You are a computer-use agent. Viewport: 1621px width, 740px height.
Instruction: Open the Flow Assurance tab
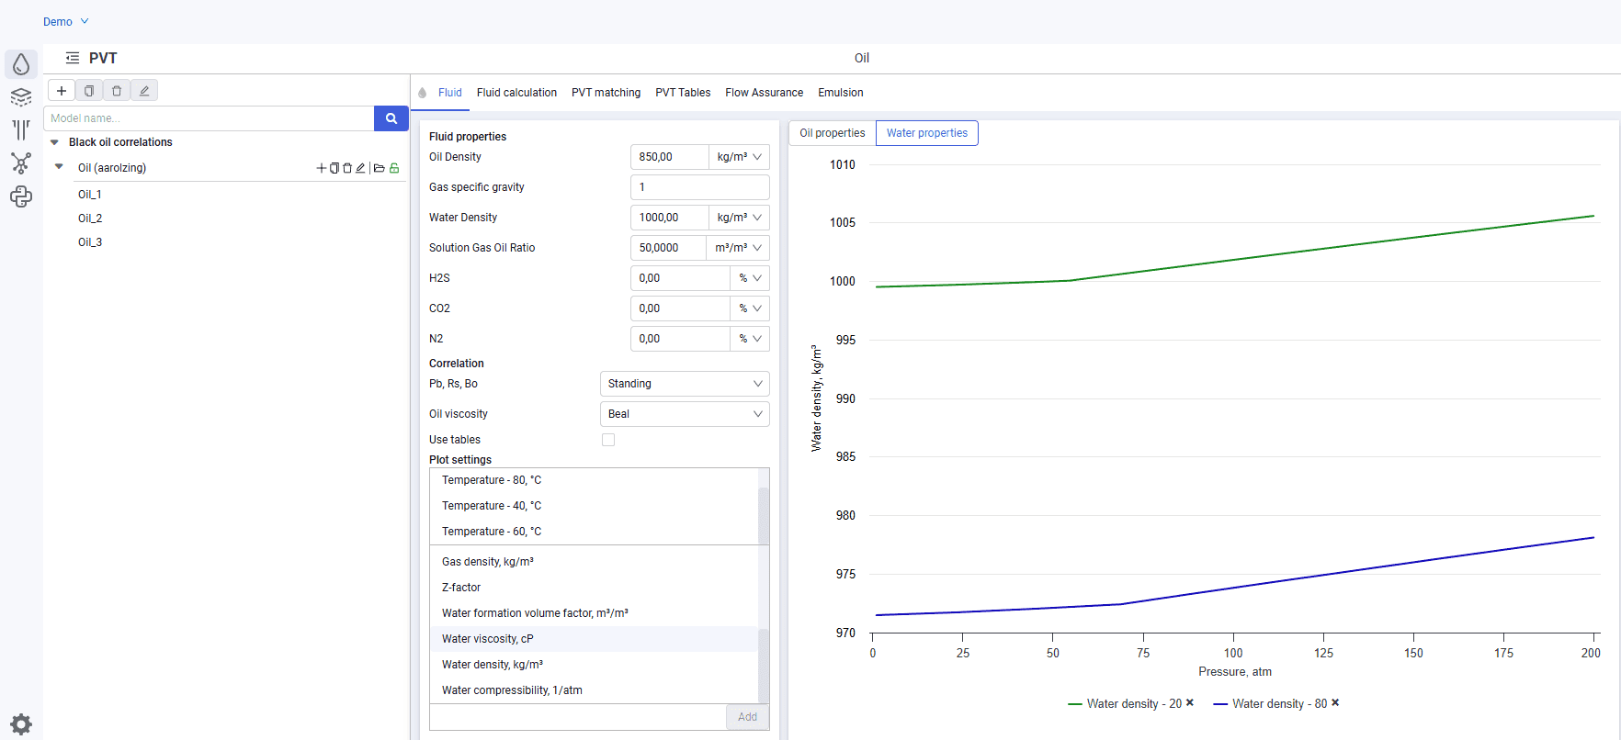coord(764,93)
